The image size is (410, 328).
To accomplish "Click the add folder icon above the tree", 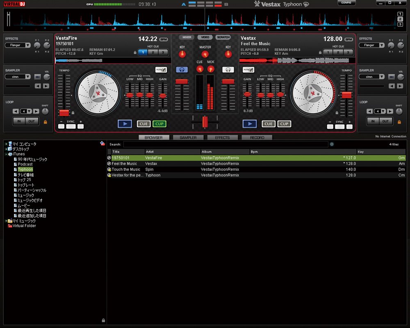I will 102,143.
